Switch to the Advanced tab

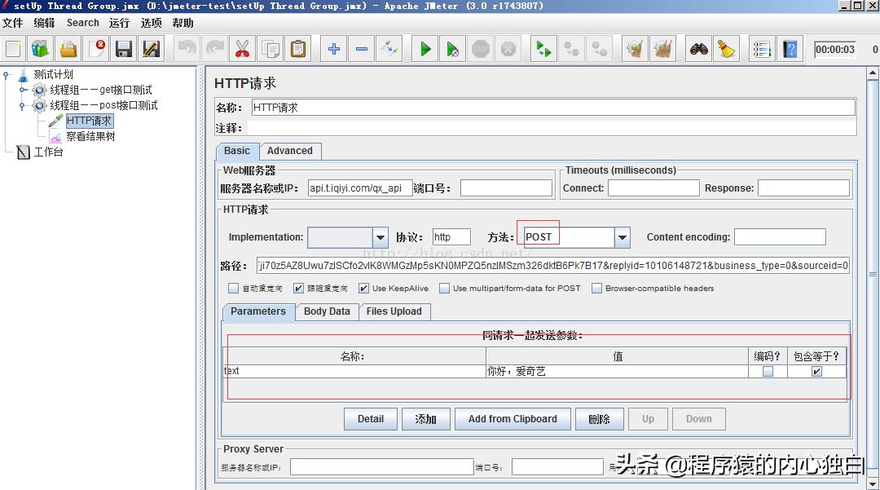(290, 151)
